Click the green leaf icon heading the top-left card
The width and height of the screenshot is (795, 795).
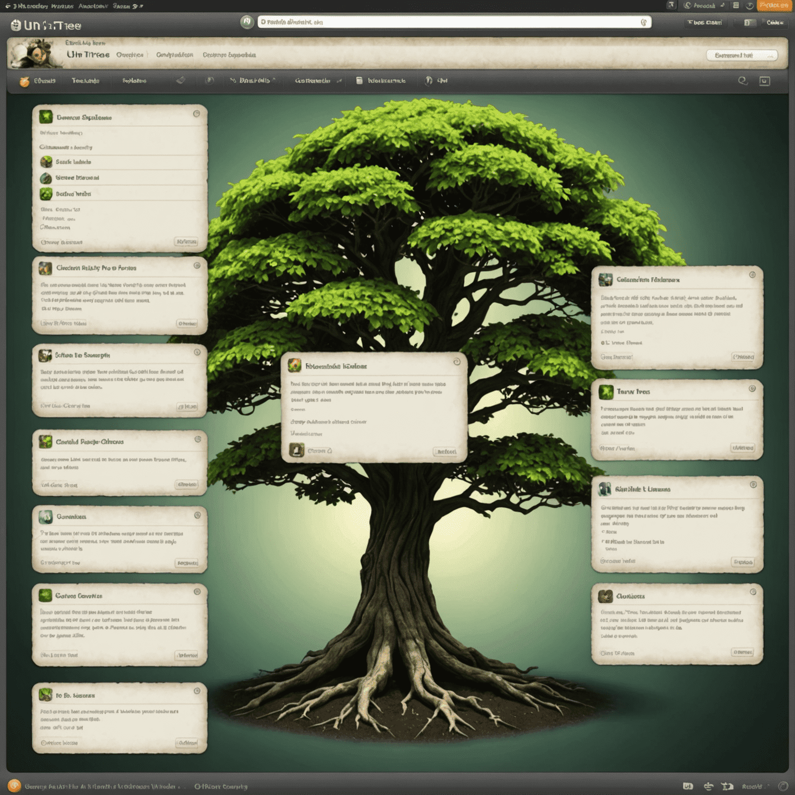46,116
